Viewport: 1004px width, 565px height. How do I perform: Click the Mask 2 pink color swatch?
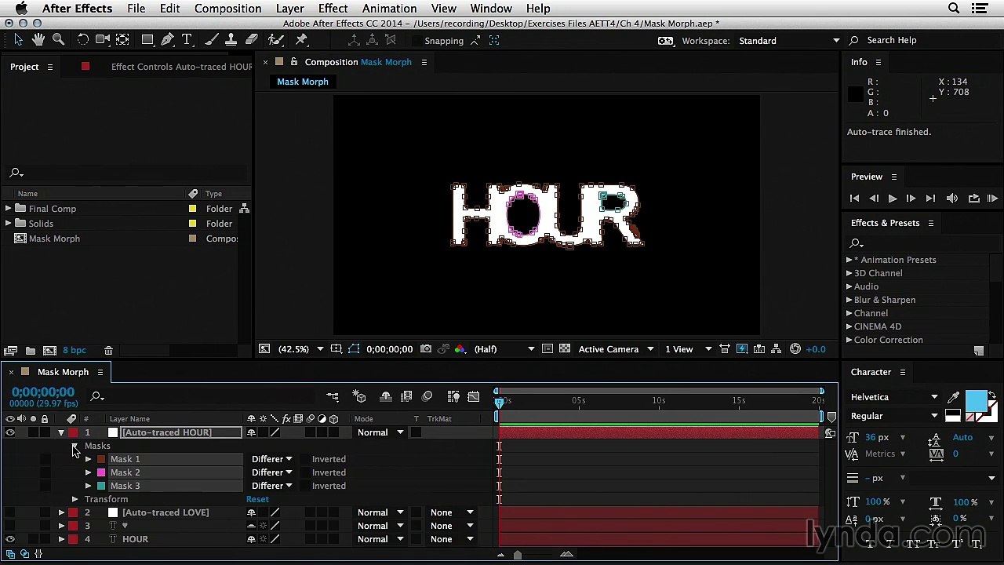pyautogui.click(x=101, y=472)
